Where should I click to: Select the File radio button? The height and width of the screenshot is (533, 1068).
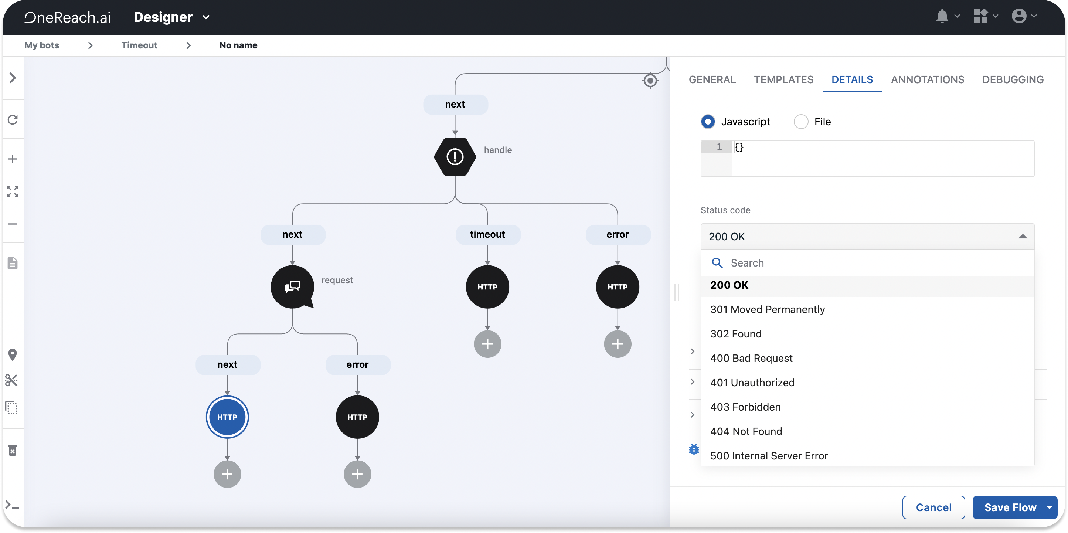click(800, 122)
